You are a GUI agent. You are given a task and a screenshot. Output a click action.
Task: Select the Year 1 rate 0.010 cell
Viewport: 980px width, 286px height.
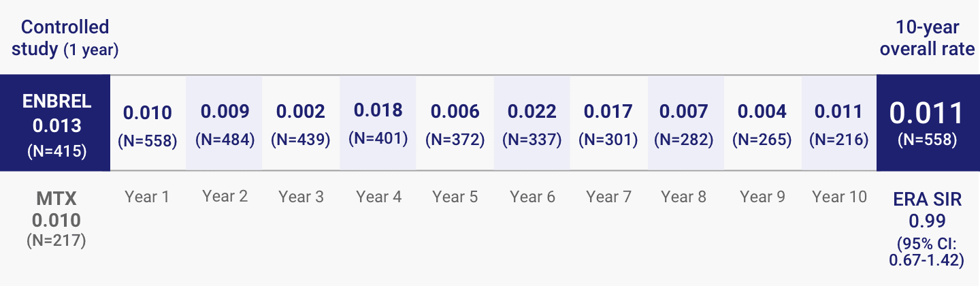[148, 123]
